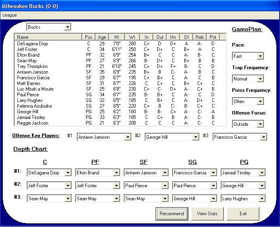Open #2 PG dropdown showing George Hill
Viewport: 280px width, 227px height.
(x=243, y=185)
